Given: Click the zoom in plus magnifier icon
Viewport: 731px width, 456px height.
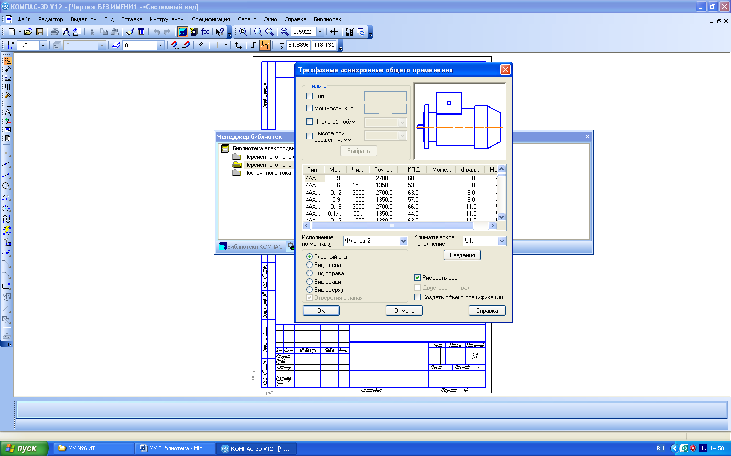Looking at the screenshot, I should point(284,32).
